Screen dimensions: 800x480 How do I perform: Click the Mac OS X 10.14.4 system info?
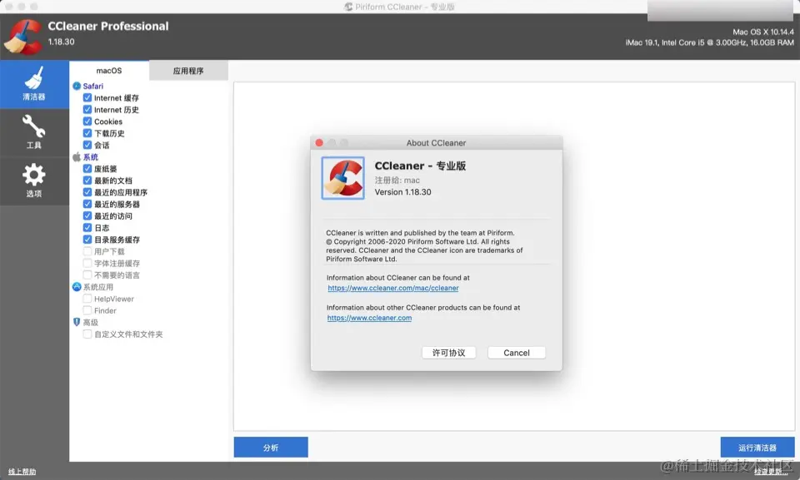click(763, 32)
